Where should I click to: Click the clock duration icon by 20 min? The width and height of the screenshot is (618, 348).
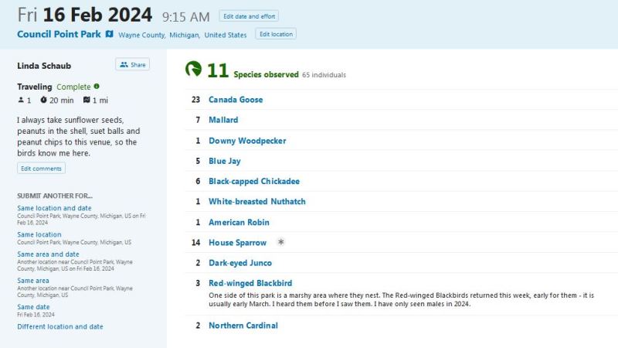[x=44, y=101]
